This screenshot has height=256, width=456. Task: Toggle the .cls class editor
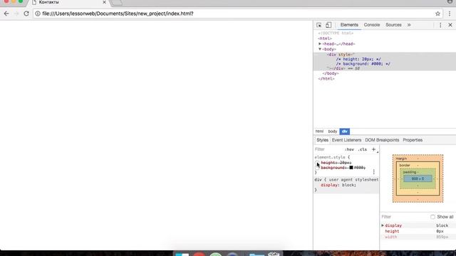pyautogui.click(x=363, y=149)
